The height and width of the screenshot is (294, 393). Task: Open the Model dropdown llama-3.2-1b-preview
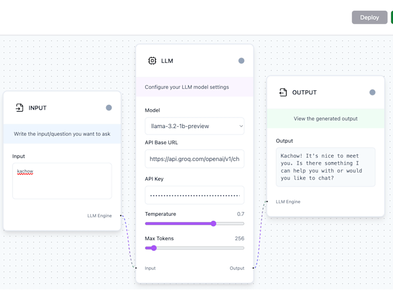(194, 126)
